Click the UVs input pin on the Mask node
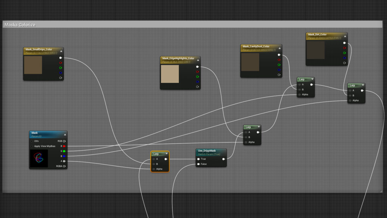The width and height of the screenshot is (387, 218). pos(31,141)
